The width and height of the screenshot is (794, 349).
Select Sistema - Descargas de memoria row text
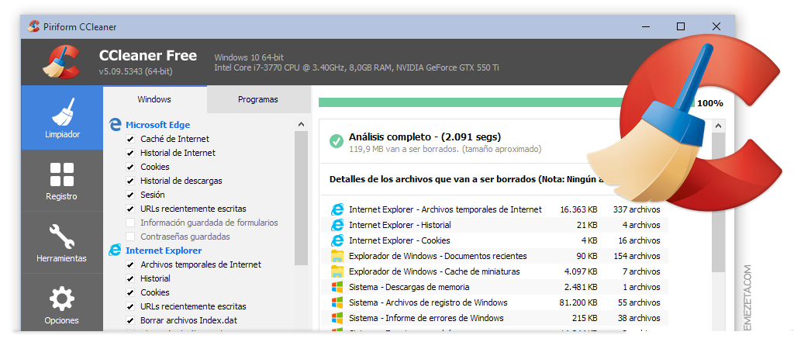tap(409, 287)
